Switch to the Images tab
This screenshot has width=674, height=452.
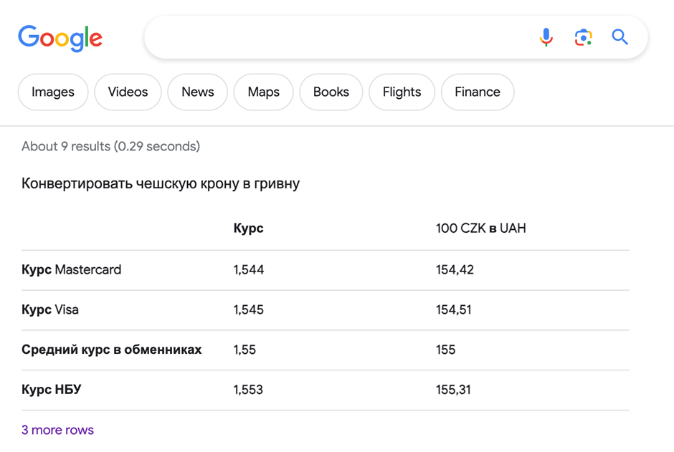[53, 92]
